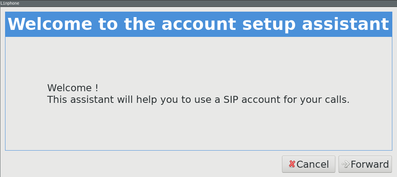
Task: Proceed with the Forward button
Action: point(365,164)
